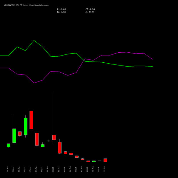Image resolution: width=178 pixels, height=178 pixels.
Task: Select the 10 Feb date label
Action: tap(93, 169)
